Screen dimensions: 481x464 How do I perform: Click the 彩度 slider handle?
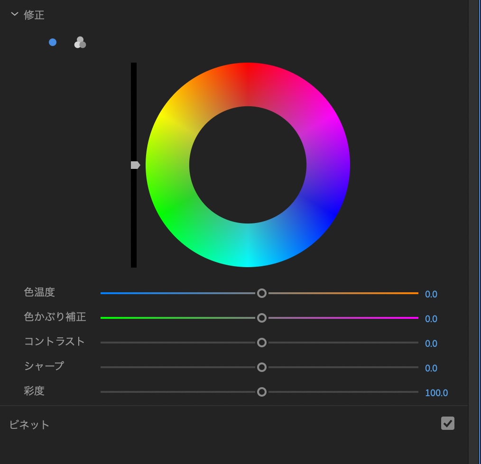(261, 392)
